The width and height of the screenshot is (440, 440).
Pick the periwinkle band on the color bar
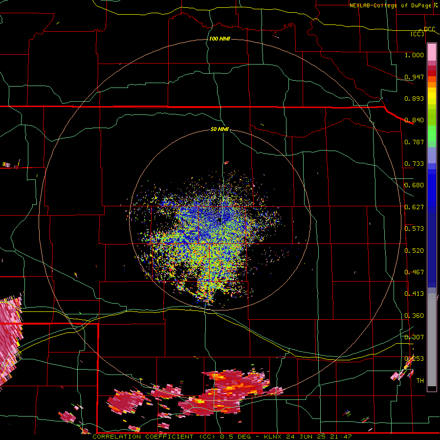pyautogui.click(x=432, y=155)
